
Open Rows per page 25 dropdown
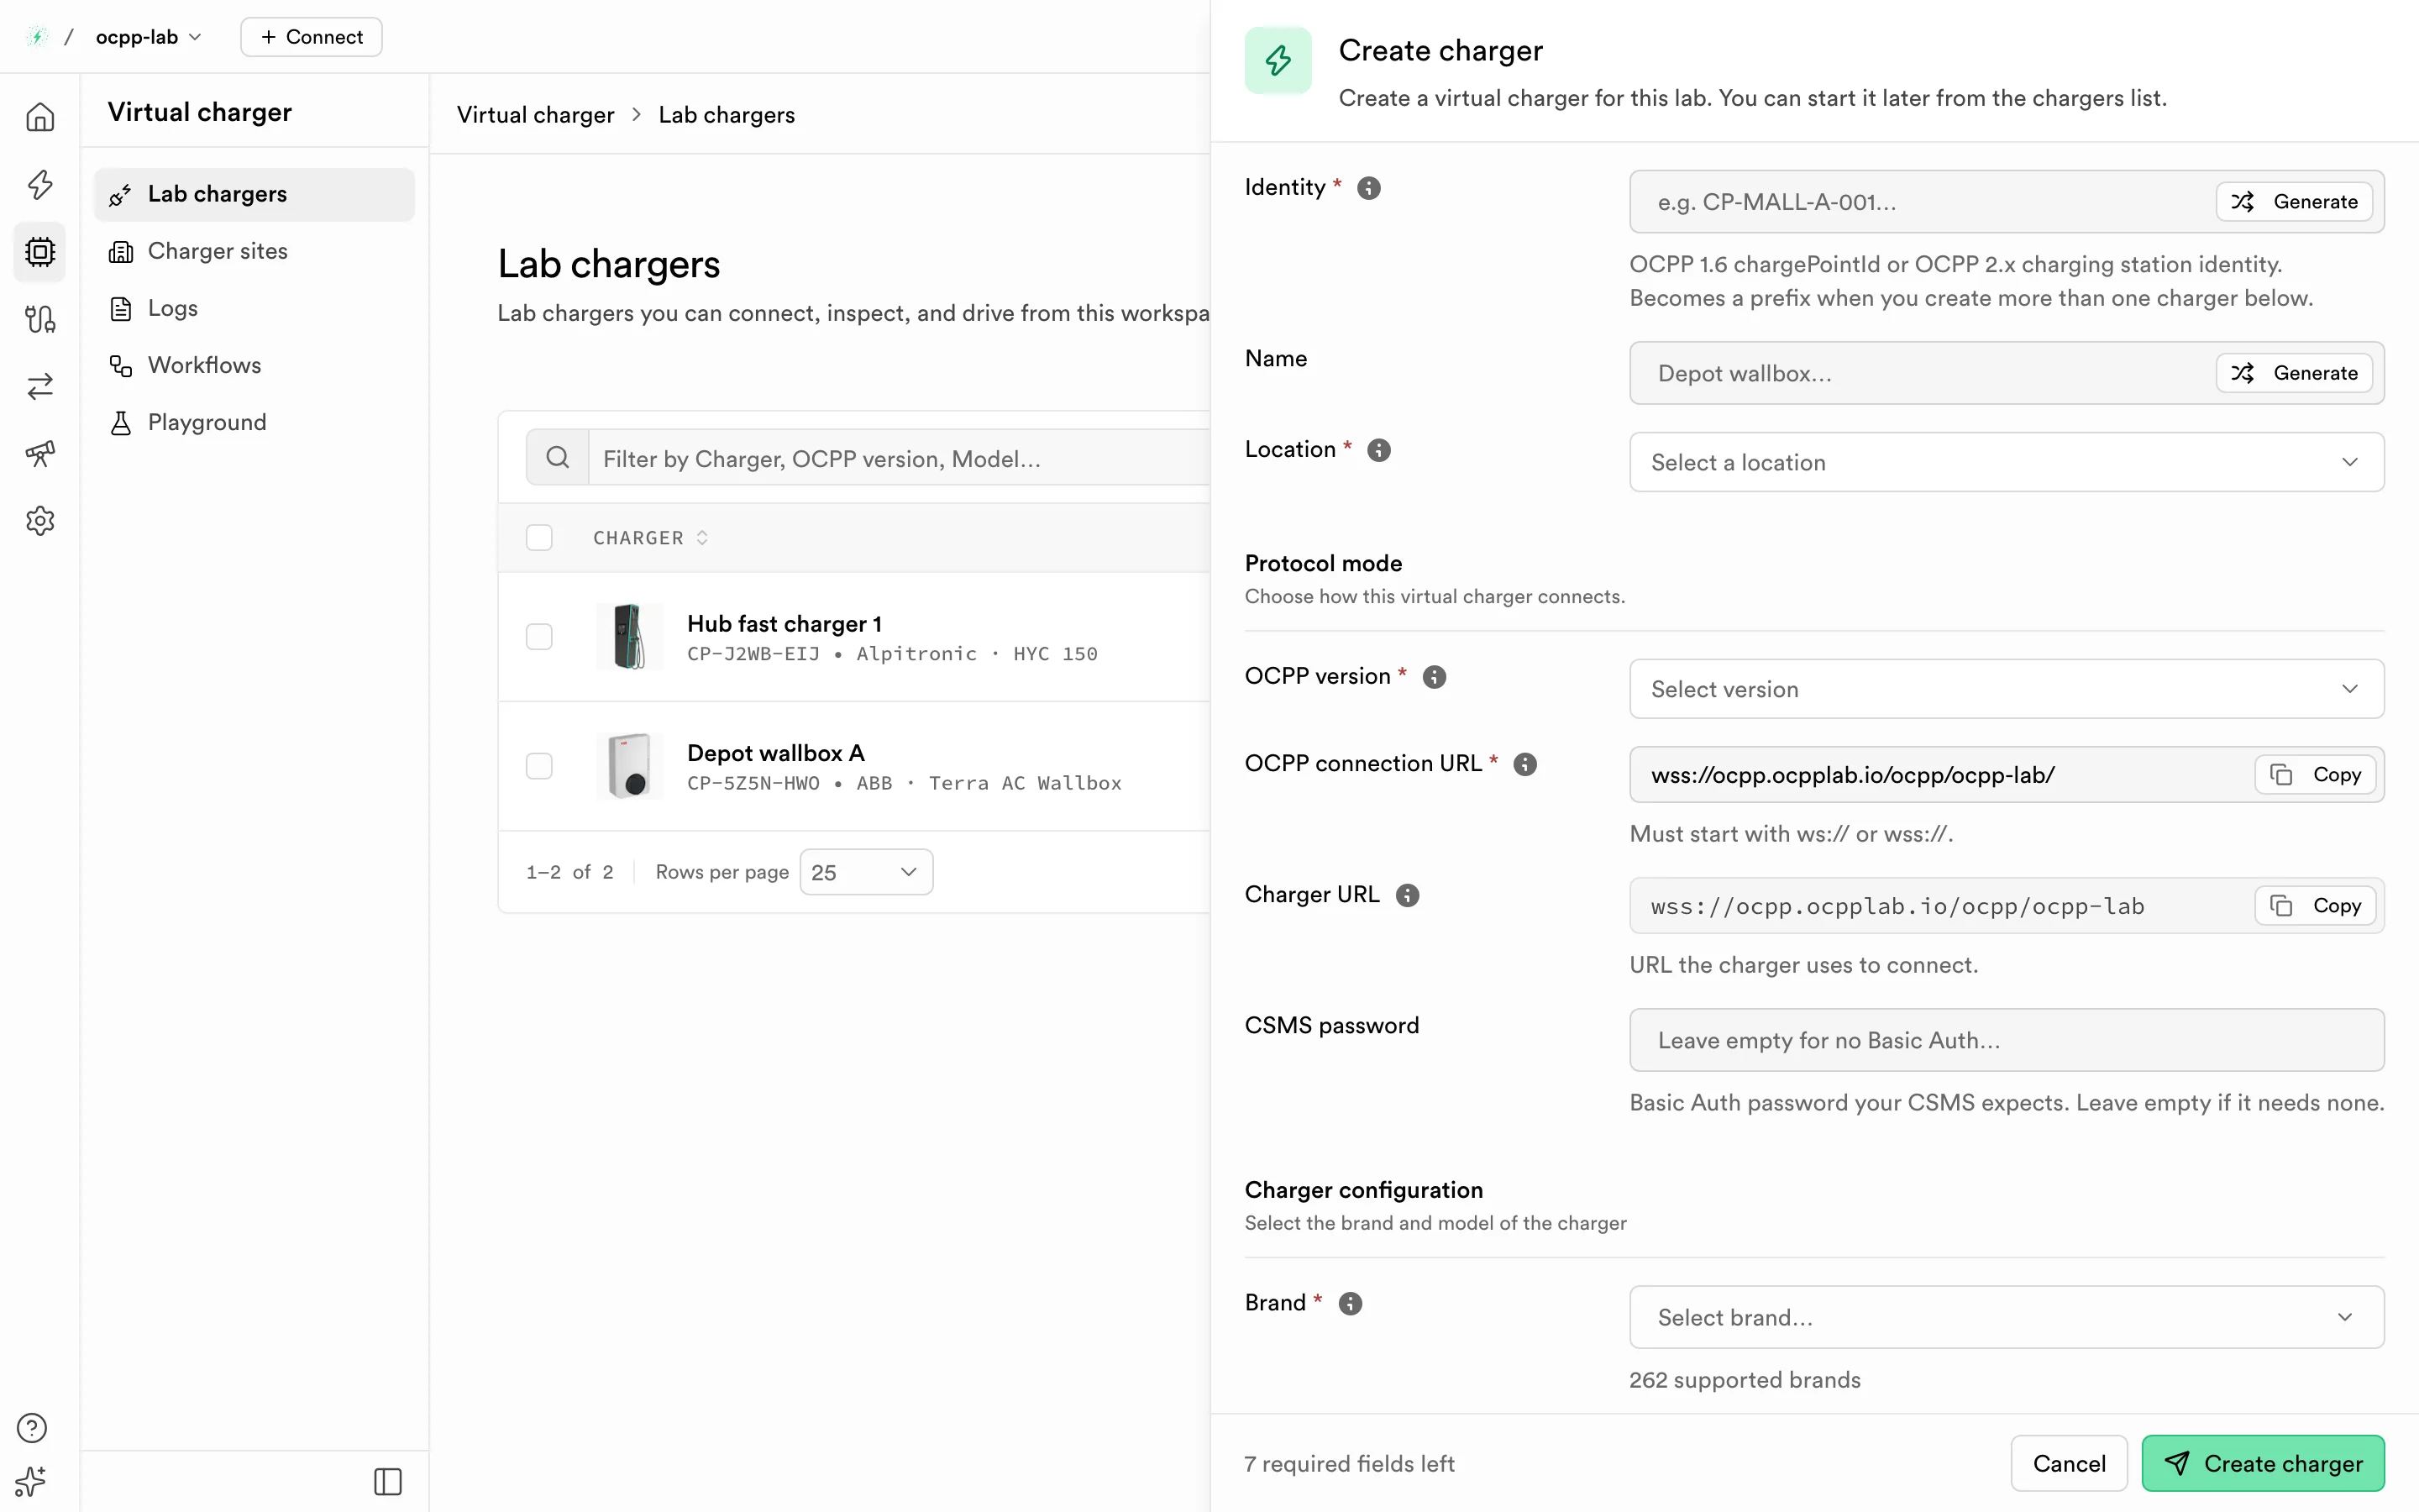(866, 872)
